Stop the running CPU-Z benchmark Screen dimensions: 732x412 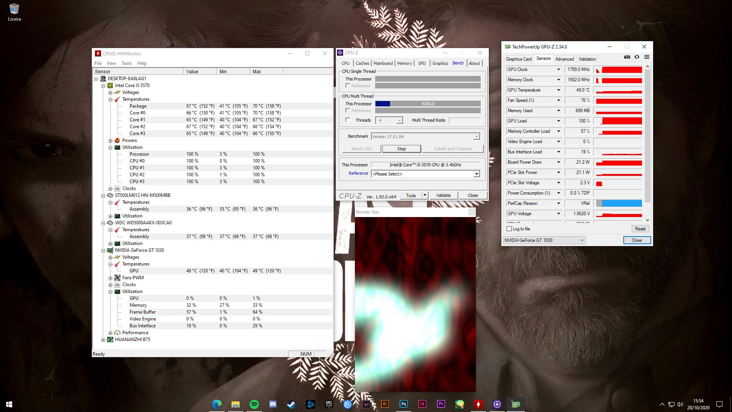pos(401,149)
